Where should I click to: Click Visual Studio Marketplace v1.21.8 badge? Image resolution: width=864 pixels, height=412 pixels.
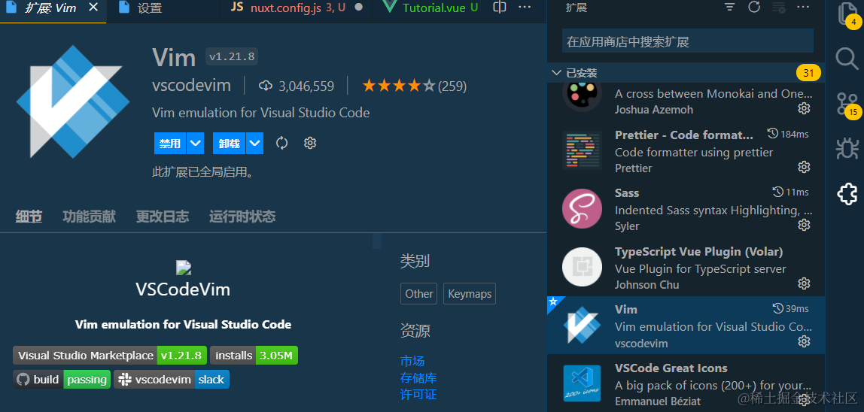(110, 356)
